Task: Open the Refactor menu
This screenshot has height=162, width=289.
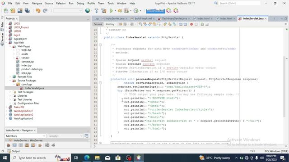Action: (x=61, y=3)
